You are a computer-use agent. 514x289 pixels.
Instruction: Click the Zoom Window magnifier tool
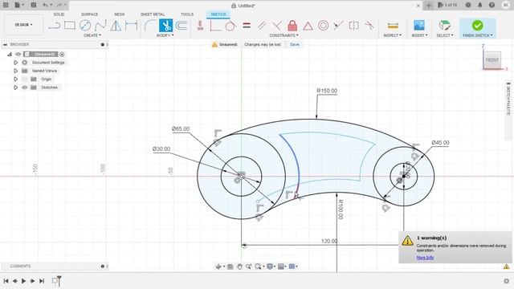pos(258,267)
